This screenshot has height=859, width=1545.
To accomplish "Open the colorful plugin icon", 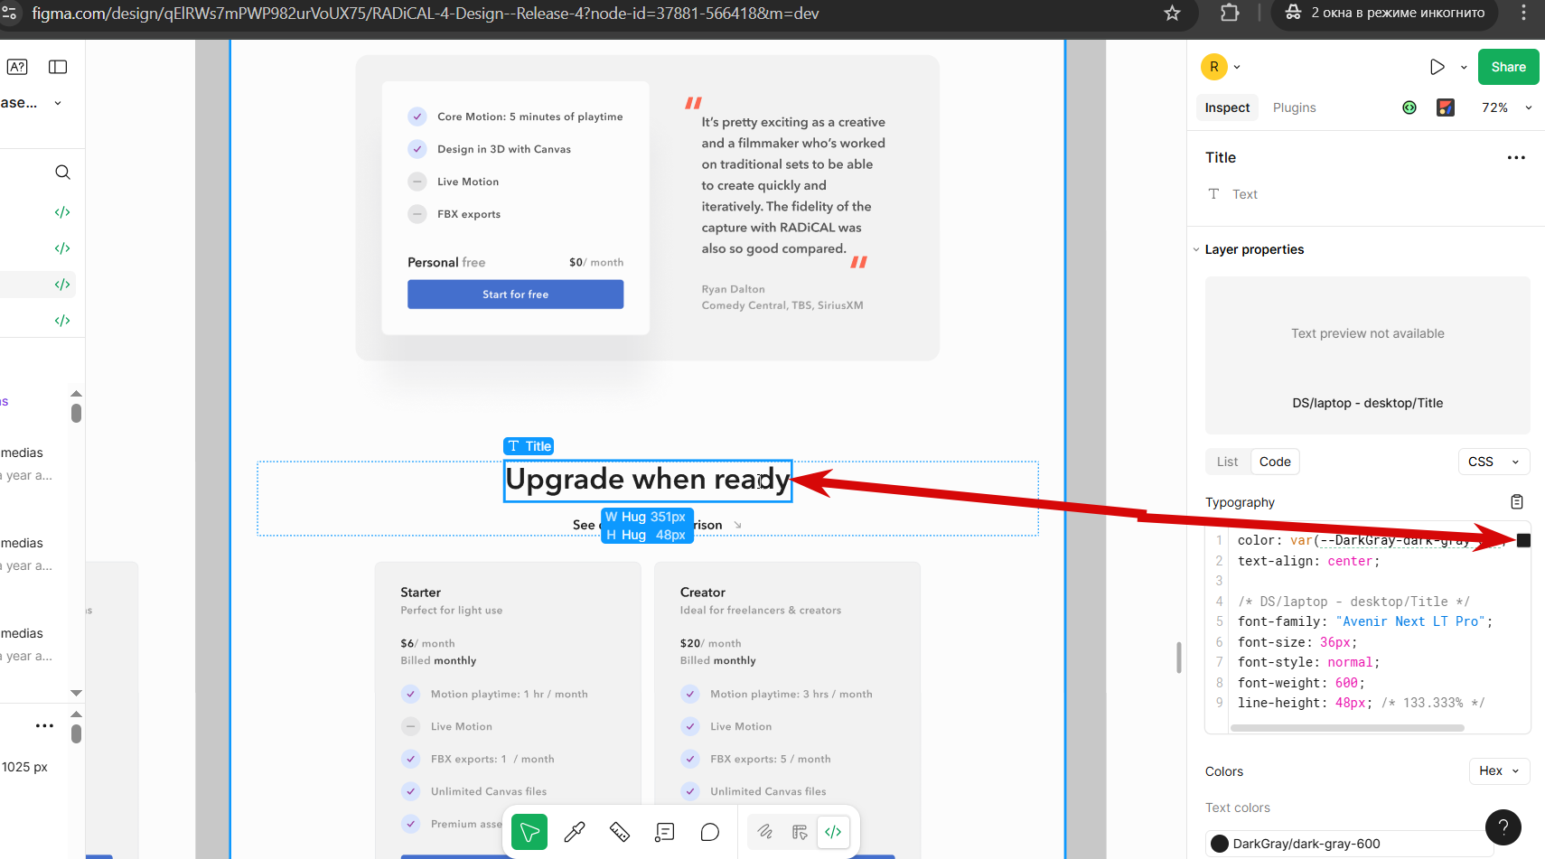I will coord(1446,107).
